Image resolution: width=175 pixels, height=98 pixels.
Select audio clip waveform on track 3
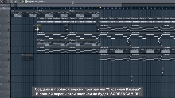[x=39, y=29]
